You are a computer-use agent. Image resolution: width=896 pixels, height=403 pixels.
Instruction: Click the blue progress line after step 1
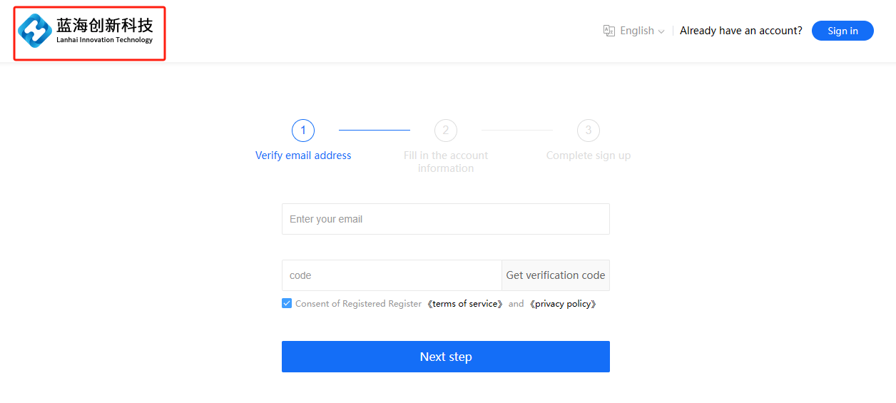point(375,131)
